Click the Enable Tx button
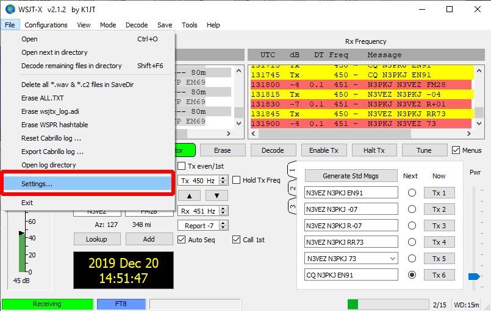Image resolution: width=491 pixels, height=311 pixels. pos(324,150)
